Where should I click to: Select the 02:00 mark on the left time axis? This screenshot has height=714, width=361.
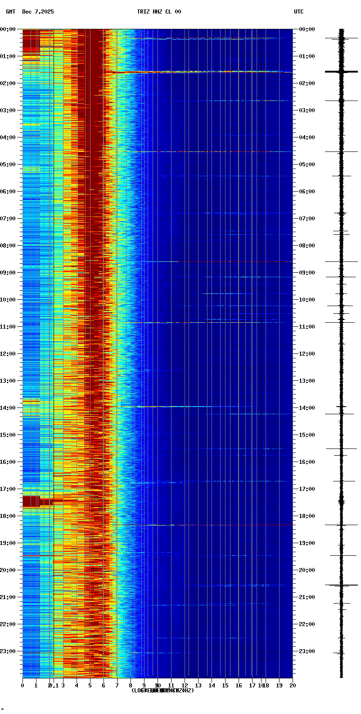[9, 83]
